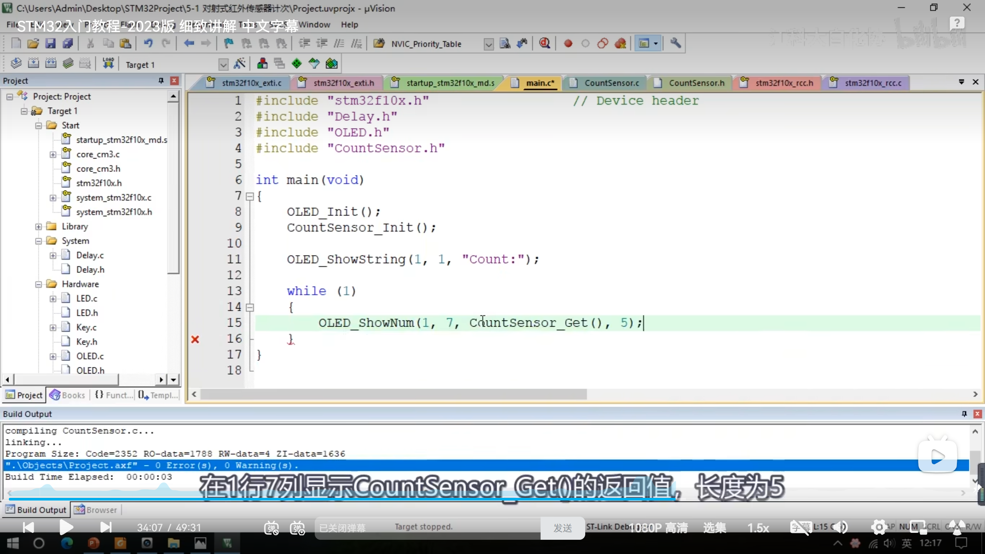Click the Insert Breakpoint red dot icon

tap(568, 43)
